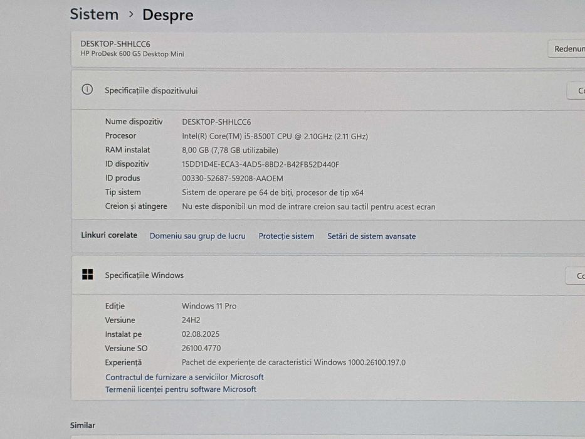Screen dimensions: 585x439
Task: Open the Contractul de furnizare a serviciilor Microsoft link
Action: (x=184, y=377)
